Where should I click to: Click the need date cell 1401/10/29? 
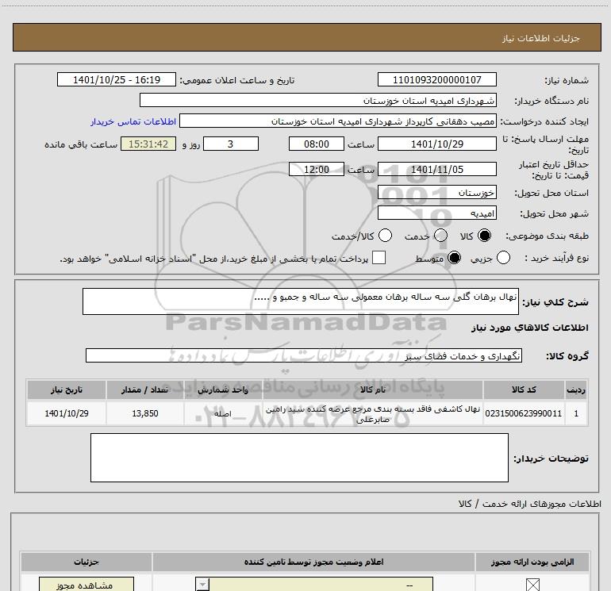[67, 413]
